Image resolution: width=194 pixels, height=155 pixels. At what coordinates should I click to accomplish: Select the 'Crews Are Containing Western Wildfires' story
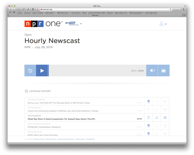(x=84, y=109)
